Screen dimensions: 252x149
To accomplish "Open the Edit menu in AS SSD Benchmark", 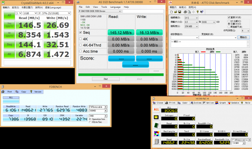I will [88, 7].
